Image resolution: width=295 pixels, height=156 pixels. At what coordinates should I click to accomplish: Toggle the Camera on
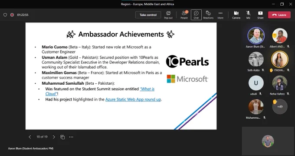click(x=236, y=15)
